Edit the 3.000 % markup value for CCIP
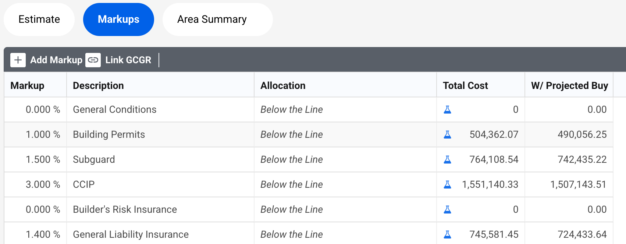 point(43,184)
